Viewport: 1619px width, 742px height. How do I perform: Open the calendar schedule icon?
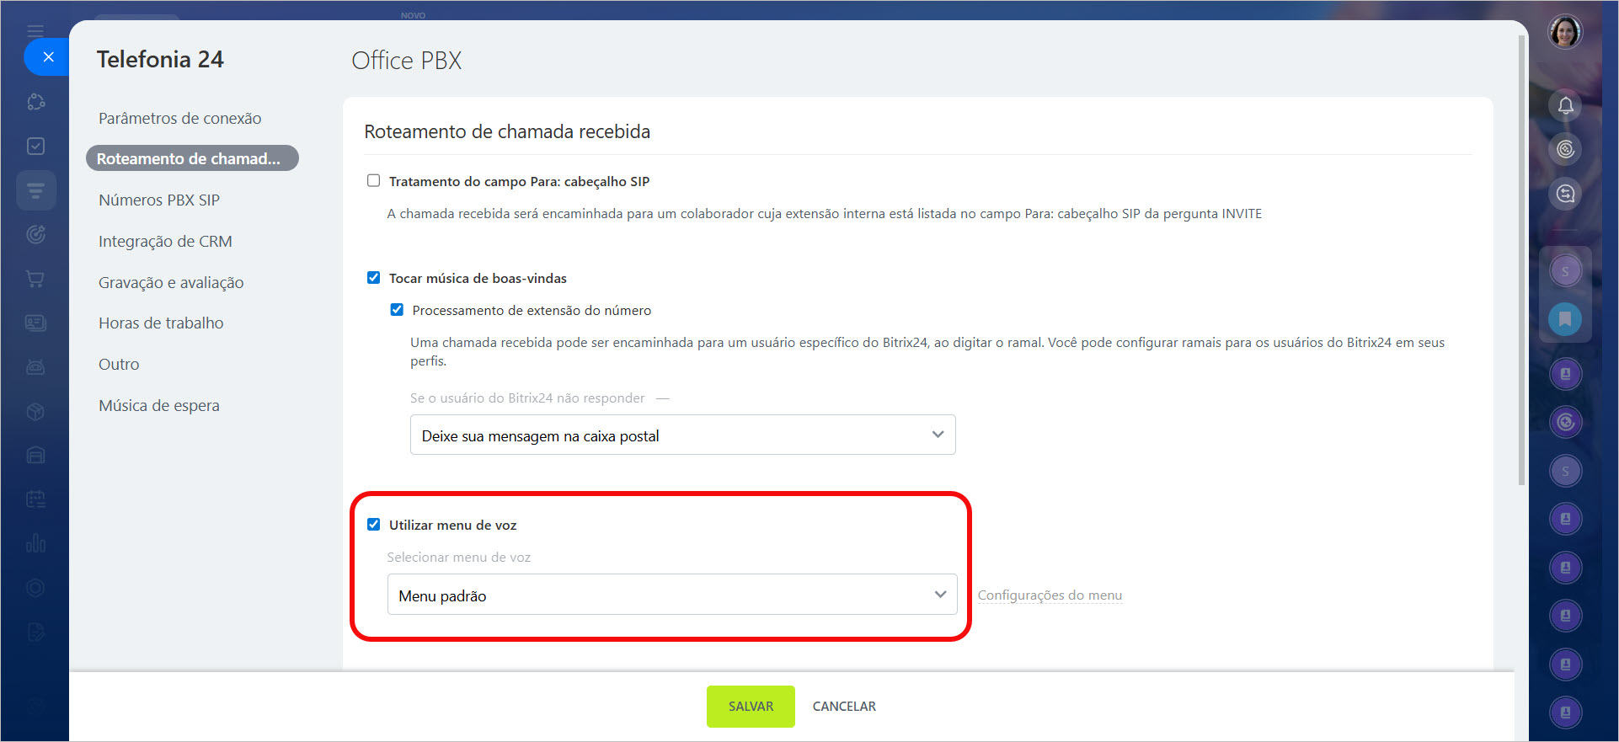tap(35, 499)
